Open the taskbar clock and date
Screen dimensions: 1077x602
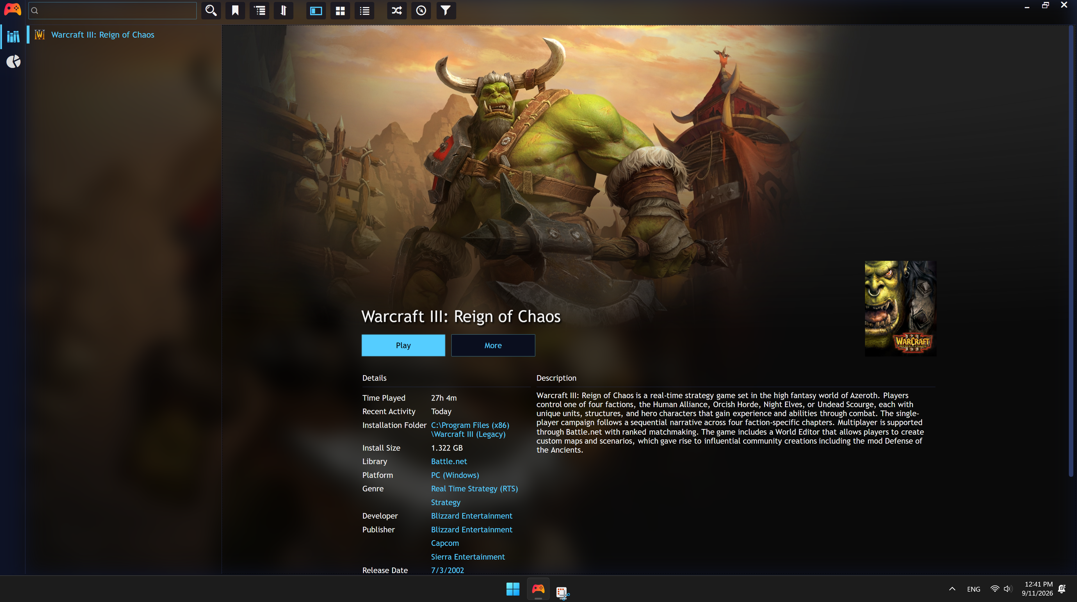click(x=1037, y=589)
